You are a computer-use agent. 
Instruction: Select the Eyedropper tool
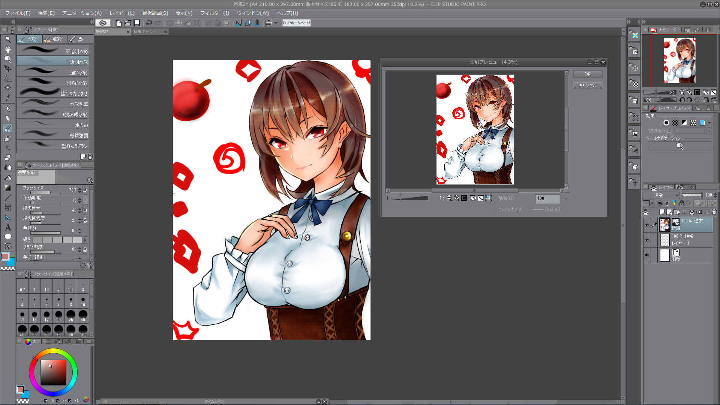pos(7,98)
